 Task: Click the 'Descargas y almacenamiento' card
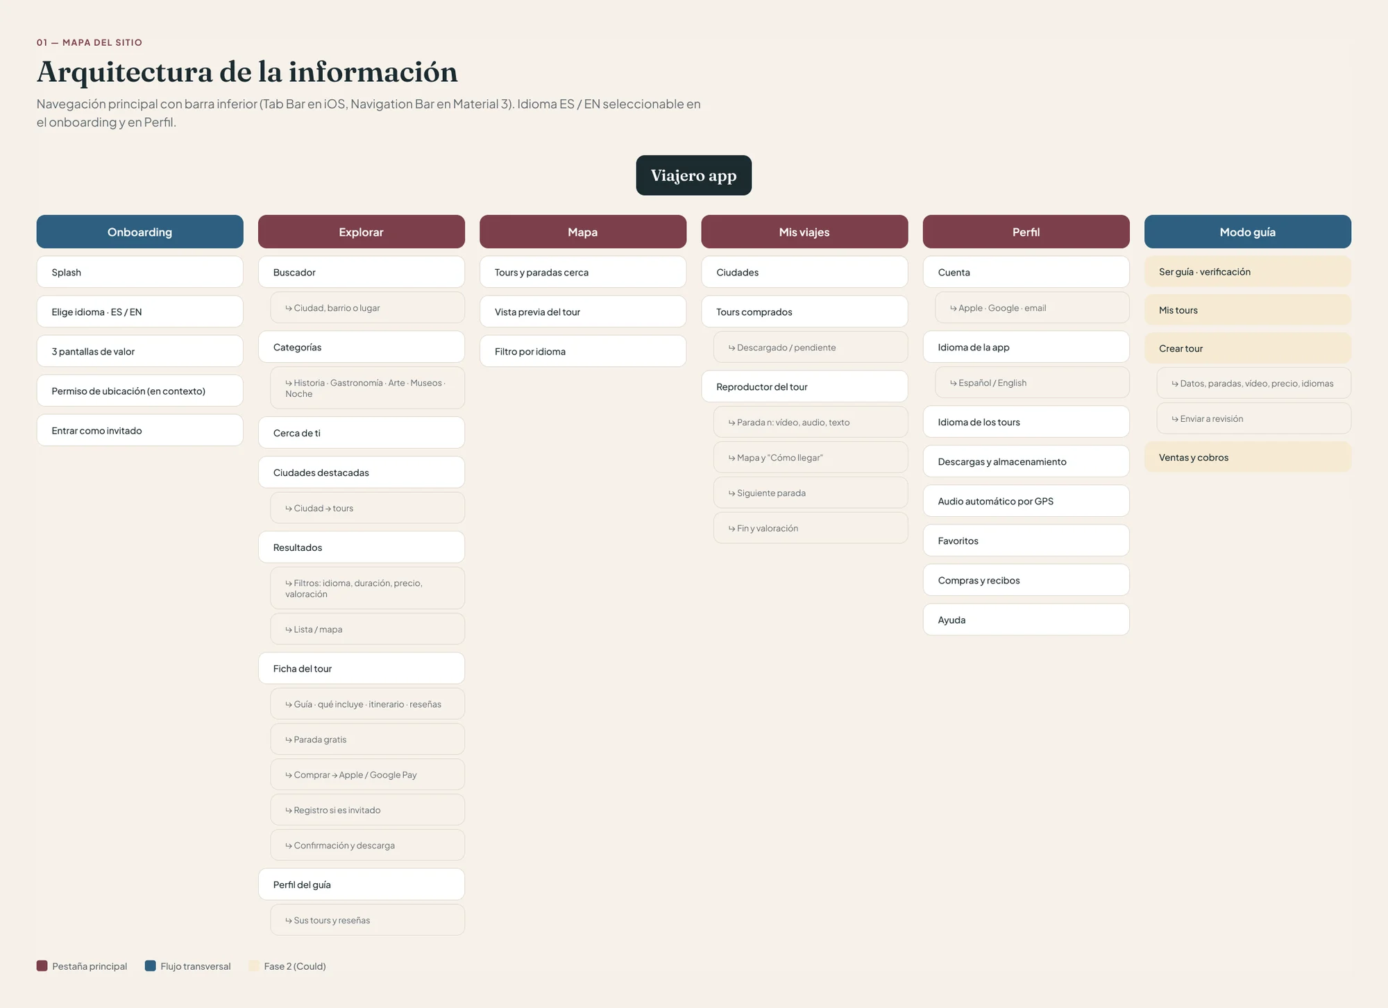[x=1026, y=461]
